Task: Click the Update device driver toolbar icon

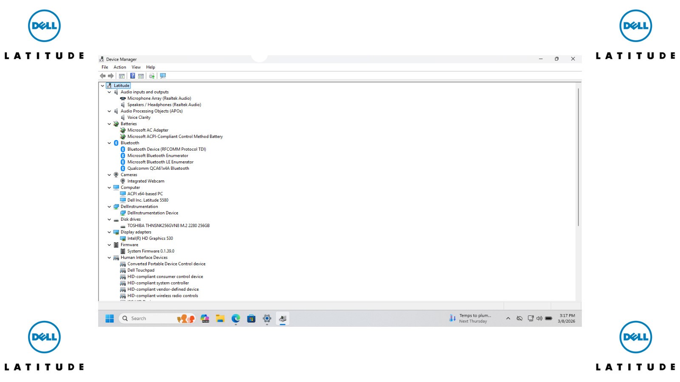Action: [x=152, y=76]
